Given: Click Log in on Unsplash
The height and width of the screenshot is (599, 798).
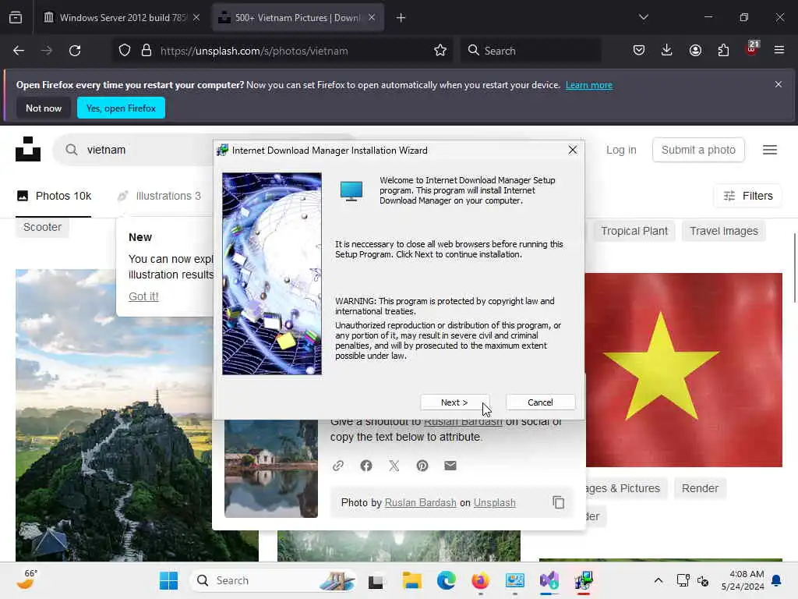Looking at the screenshot, I should (x=621, y=150).
